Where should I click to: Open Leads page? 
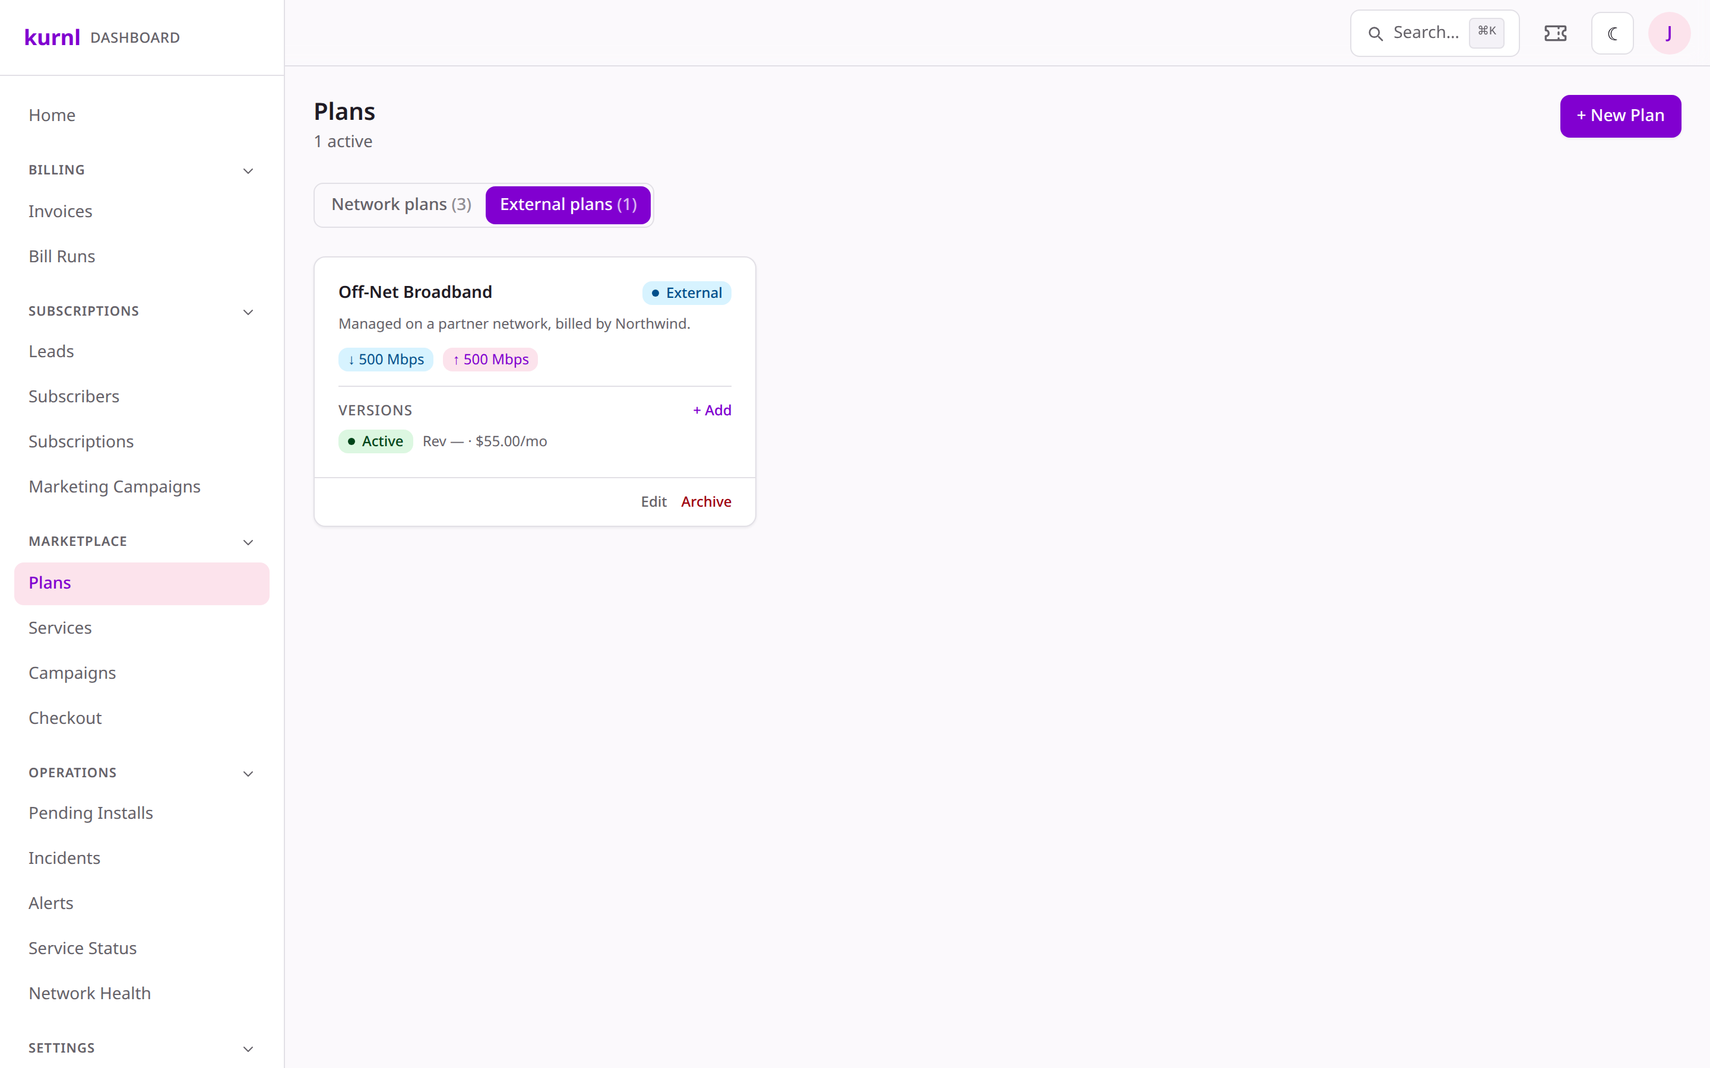[x=141, y=351]
